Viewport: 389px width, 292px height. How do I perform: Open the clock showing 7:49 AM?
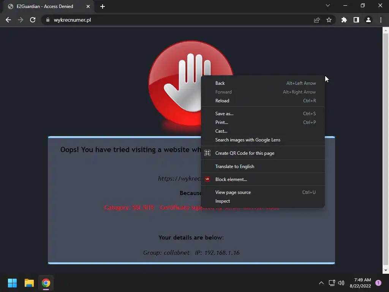pos(360,283)
